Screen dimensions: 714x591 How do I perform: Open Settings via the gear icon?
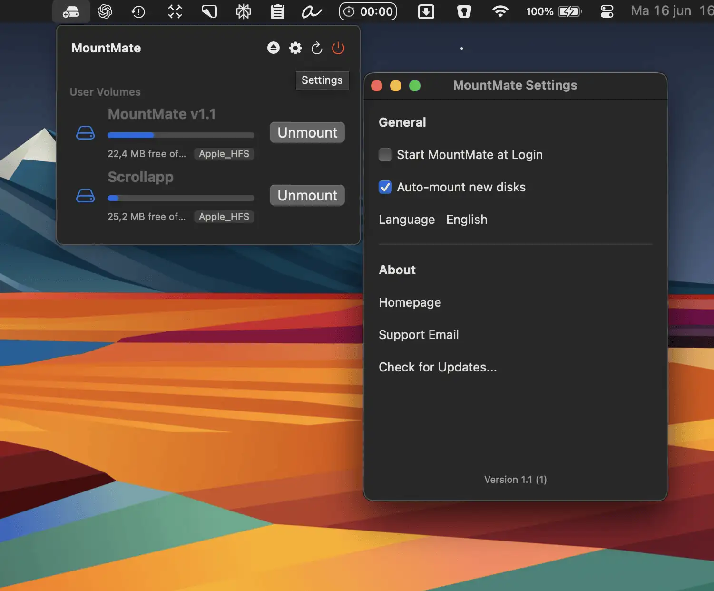[295, 48]
